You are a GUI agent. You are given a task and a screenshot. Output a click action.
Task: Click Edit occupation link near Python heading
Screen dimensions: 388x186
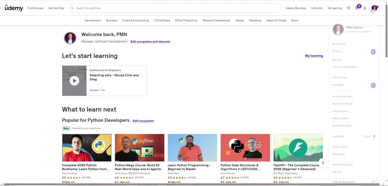tap(143, 121)
